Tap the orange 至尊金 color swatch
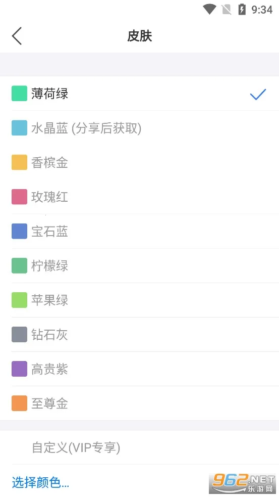Screen dimensions: 279x497 pos(19,403)
